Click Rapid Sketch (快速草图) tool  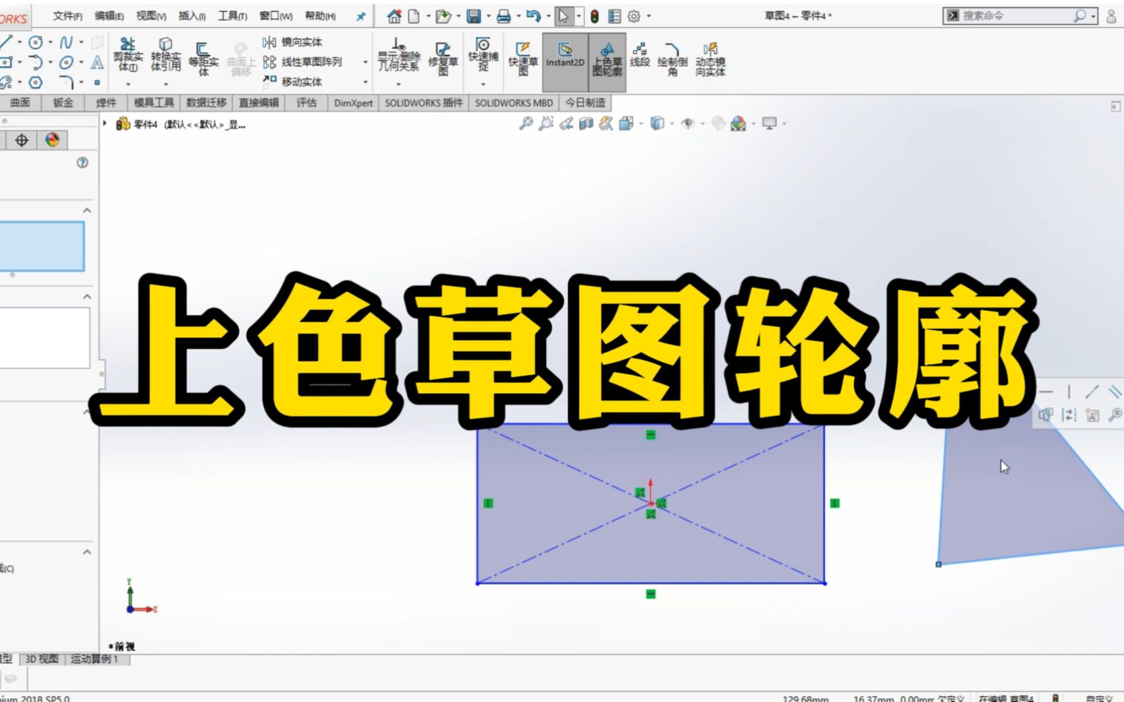coord(523,58)
